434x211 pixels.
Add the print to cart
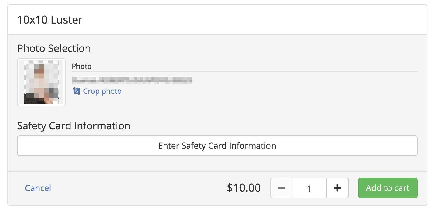coord(388,188)
